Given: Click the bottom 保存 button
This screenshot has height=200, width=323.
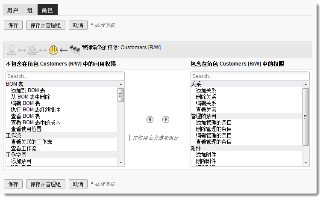Looking at the screenshot, I should pos(13,184).
